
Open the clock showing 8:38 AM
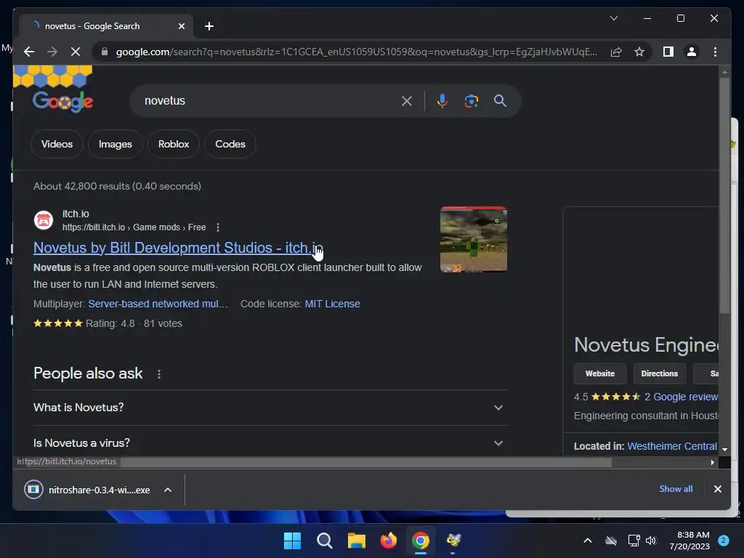[x=690, y=541]
